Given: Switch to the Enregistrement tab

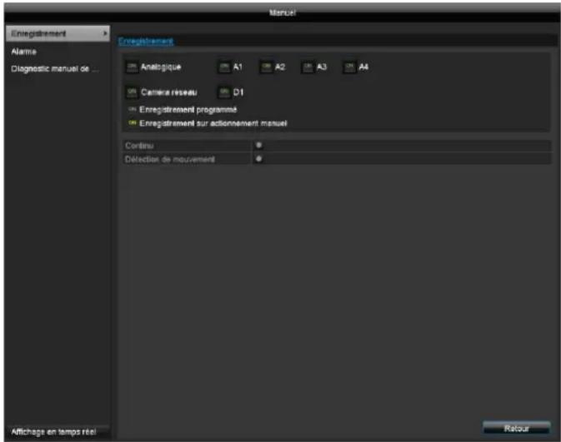Looking at the screenshot, I should pyautogui.click(x=146, y=42).
